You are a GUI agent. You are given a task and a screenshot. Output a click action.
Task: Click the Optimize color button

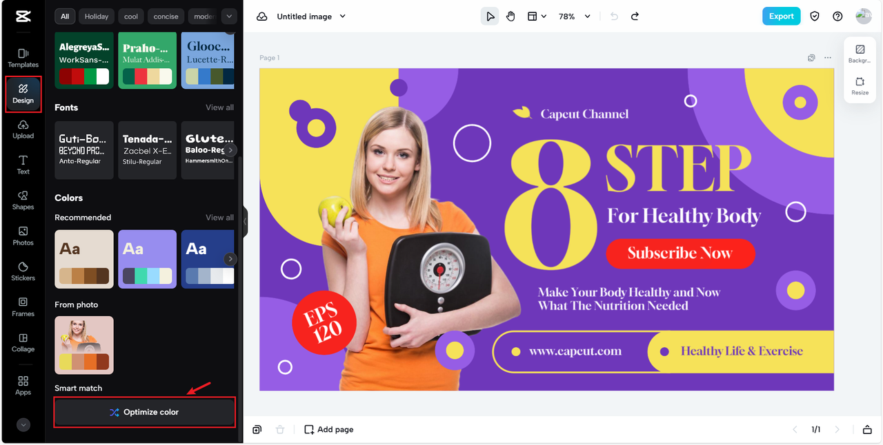(145, 412)
